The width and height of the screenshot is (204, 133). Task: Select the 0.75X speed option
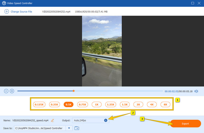coord(83,104)
